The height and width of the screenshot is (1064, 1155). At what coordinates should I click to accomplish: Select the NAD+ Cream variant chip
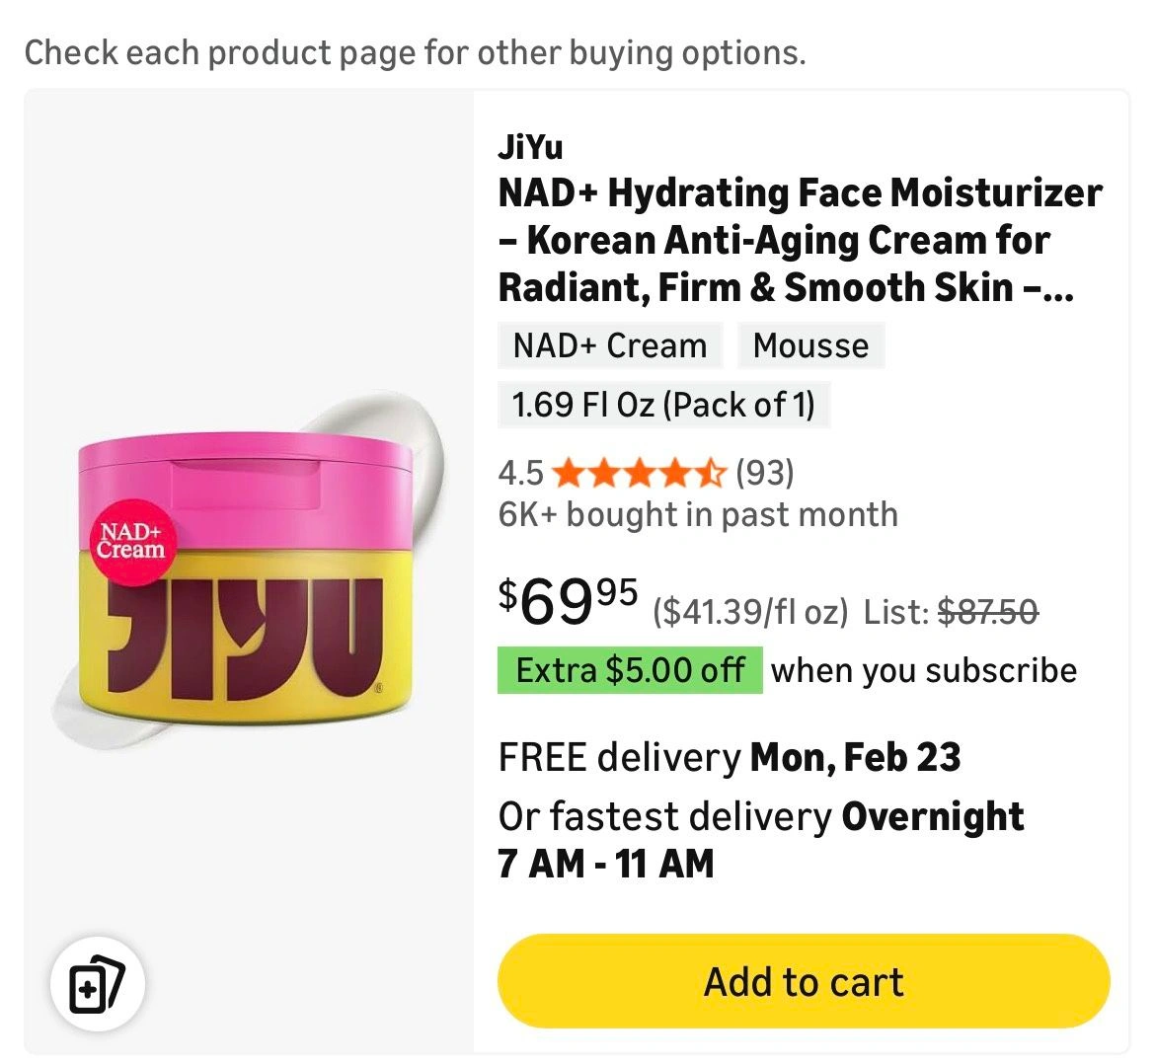[610, 346]
